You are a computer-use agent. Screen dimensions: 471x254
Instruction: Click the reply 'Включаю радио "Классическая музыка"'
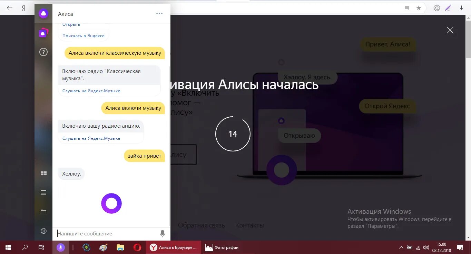pos(109,75)
